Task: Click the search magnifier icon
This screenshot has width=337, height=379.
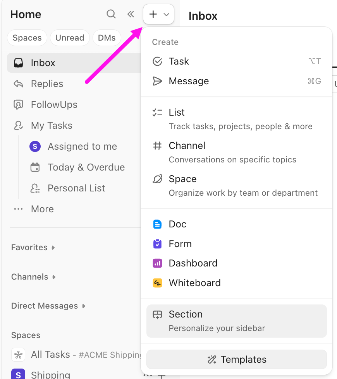Action: pyautogui.click(x=111, y=14)
